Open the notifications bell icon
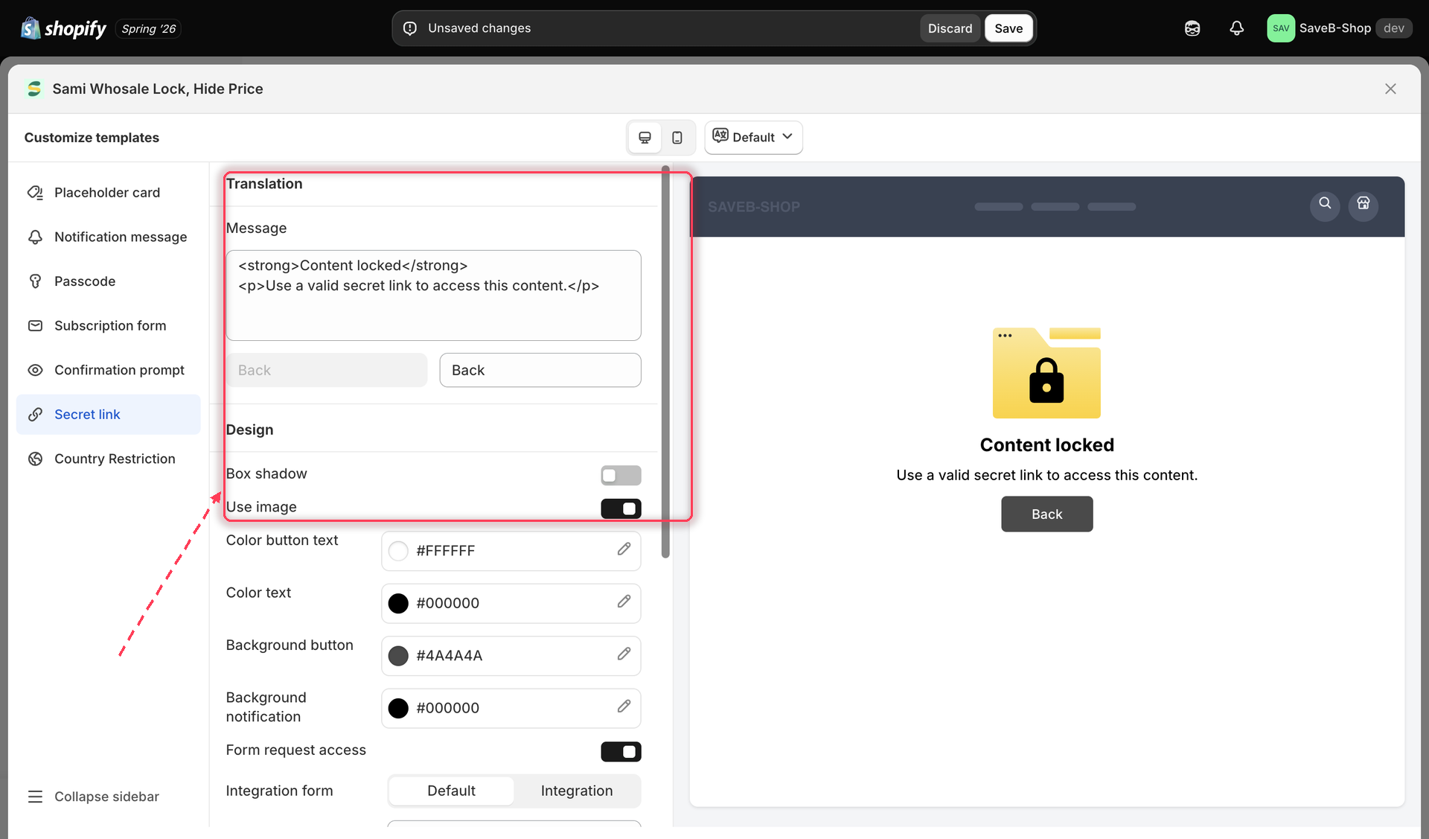 pos(1236,28)
